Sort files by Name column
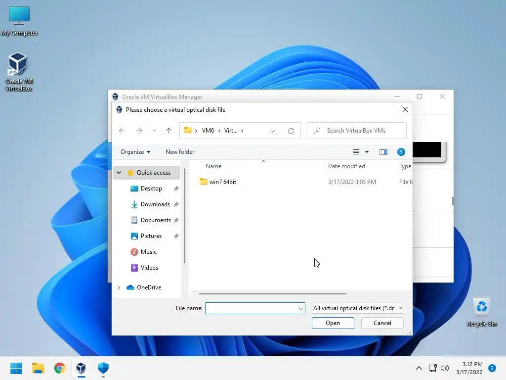The width and height of the screenshot is (506, 380). tap(213, 166)
